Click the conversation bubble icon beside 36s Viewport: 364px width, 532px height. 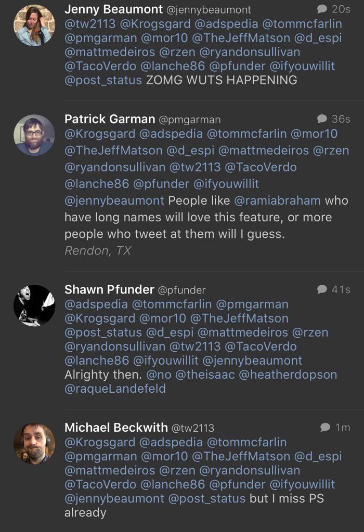pyautogui.click(x=322, y=119)
